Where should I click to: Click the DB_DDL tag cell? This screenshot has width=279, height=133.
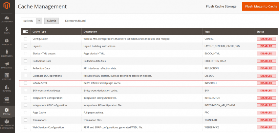click(209, 76)
